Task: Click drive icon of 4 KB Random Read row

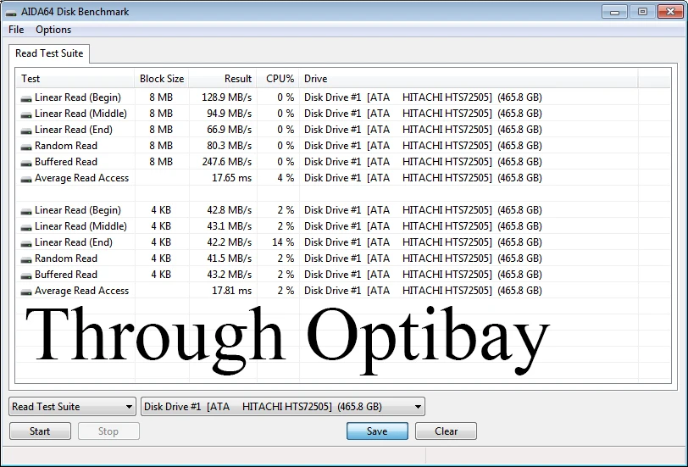Action: (x=26, y=259)
